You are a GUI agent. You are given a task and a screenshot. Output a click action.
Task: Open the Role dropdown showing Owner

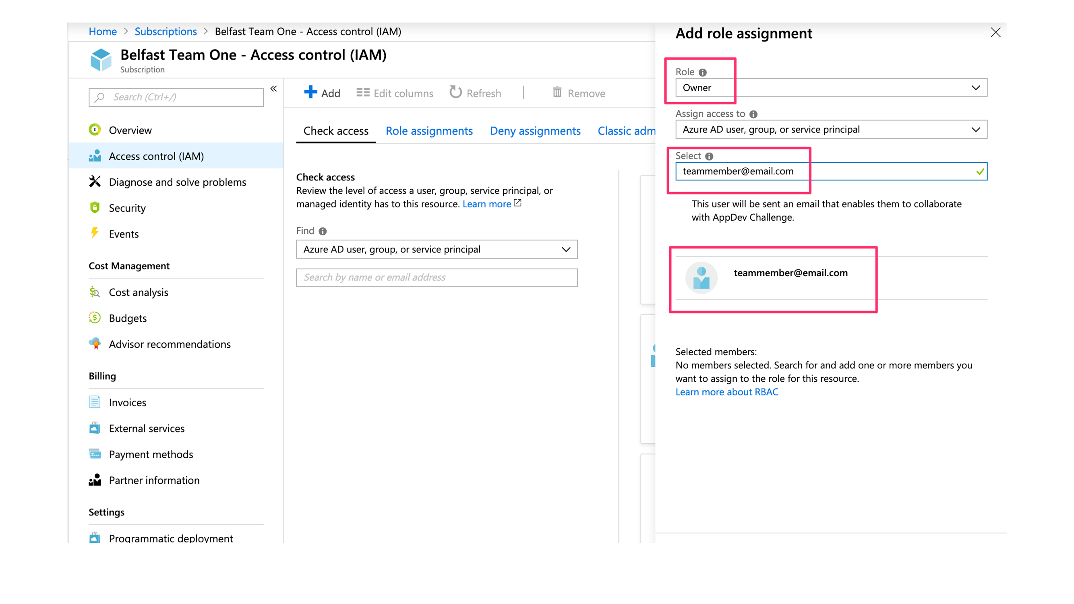(x=831, y=87)
